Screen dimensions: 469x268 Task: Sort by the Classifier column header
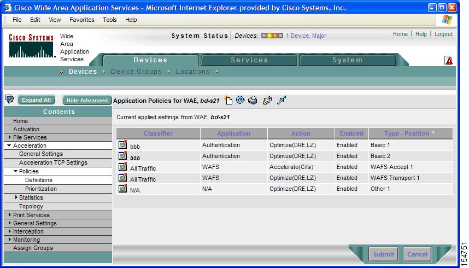tap(158, 133)
